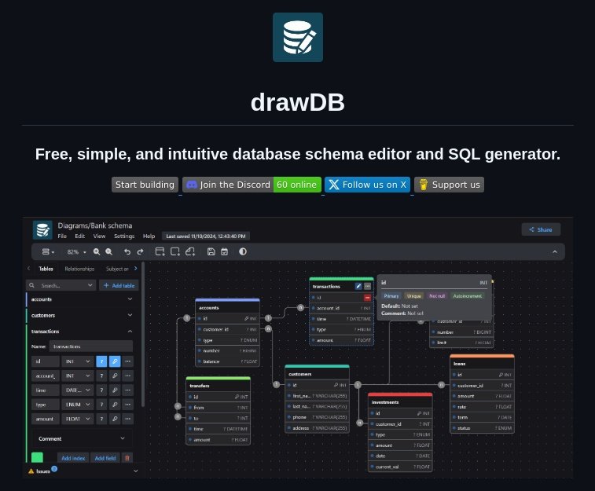Click the save diagram floppy icon
The image size is (595, 491).
pyautogui.click(x=211, y=251)
